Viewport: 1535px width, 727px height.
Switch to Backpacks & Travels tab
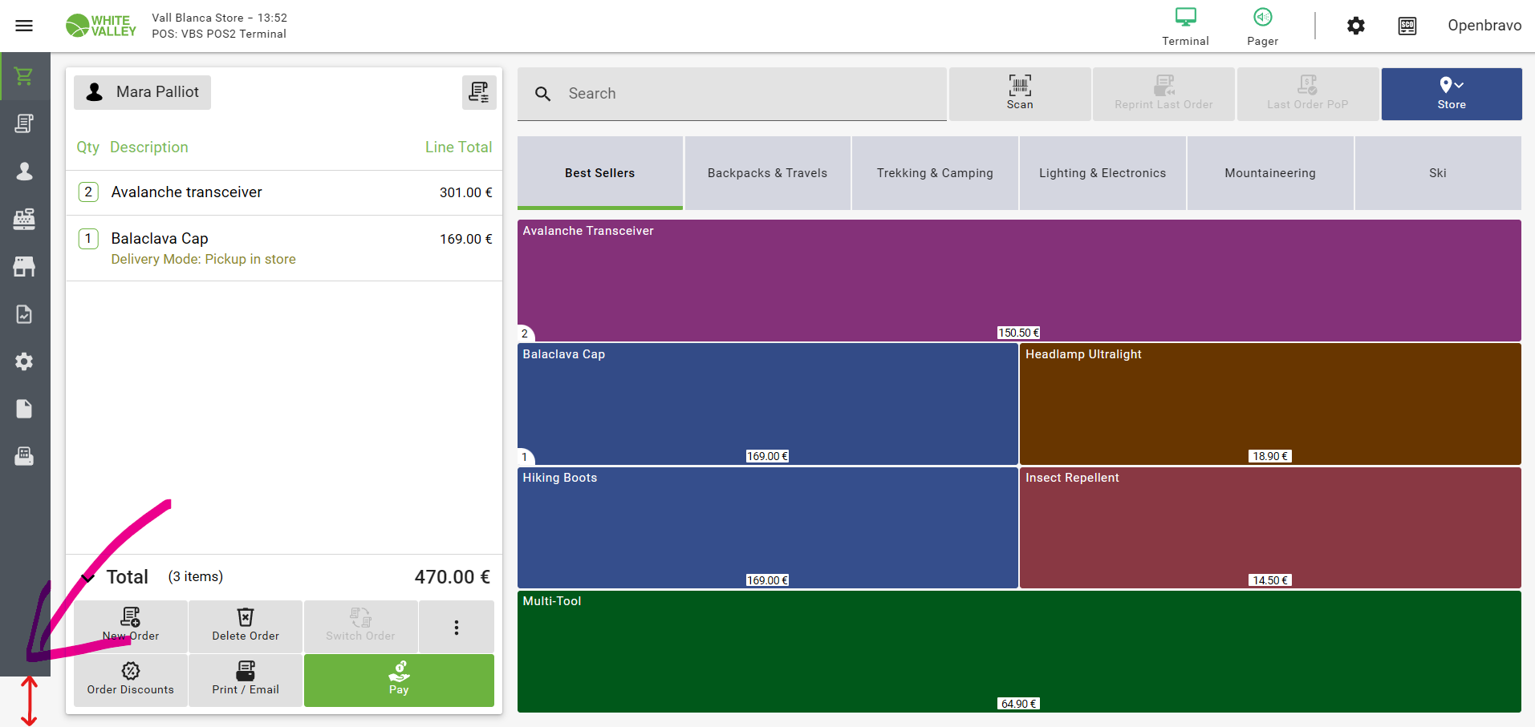coord(766,173)
